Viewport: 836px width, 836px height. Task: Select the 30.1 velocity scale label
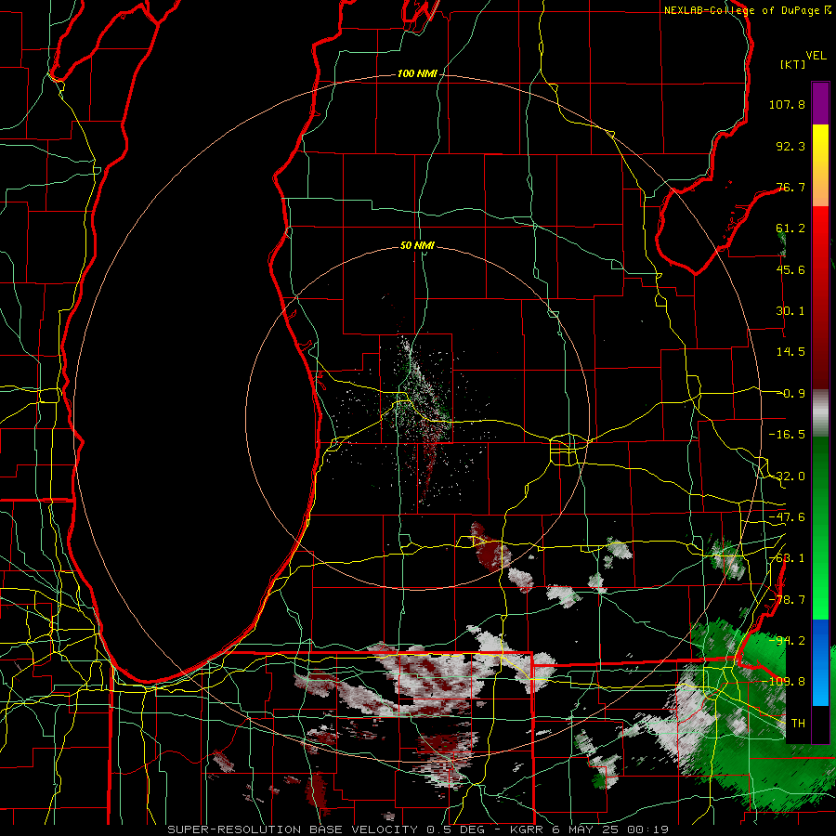pyautogui.click(x=790, y=311)
